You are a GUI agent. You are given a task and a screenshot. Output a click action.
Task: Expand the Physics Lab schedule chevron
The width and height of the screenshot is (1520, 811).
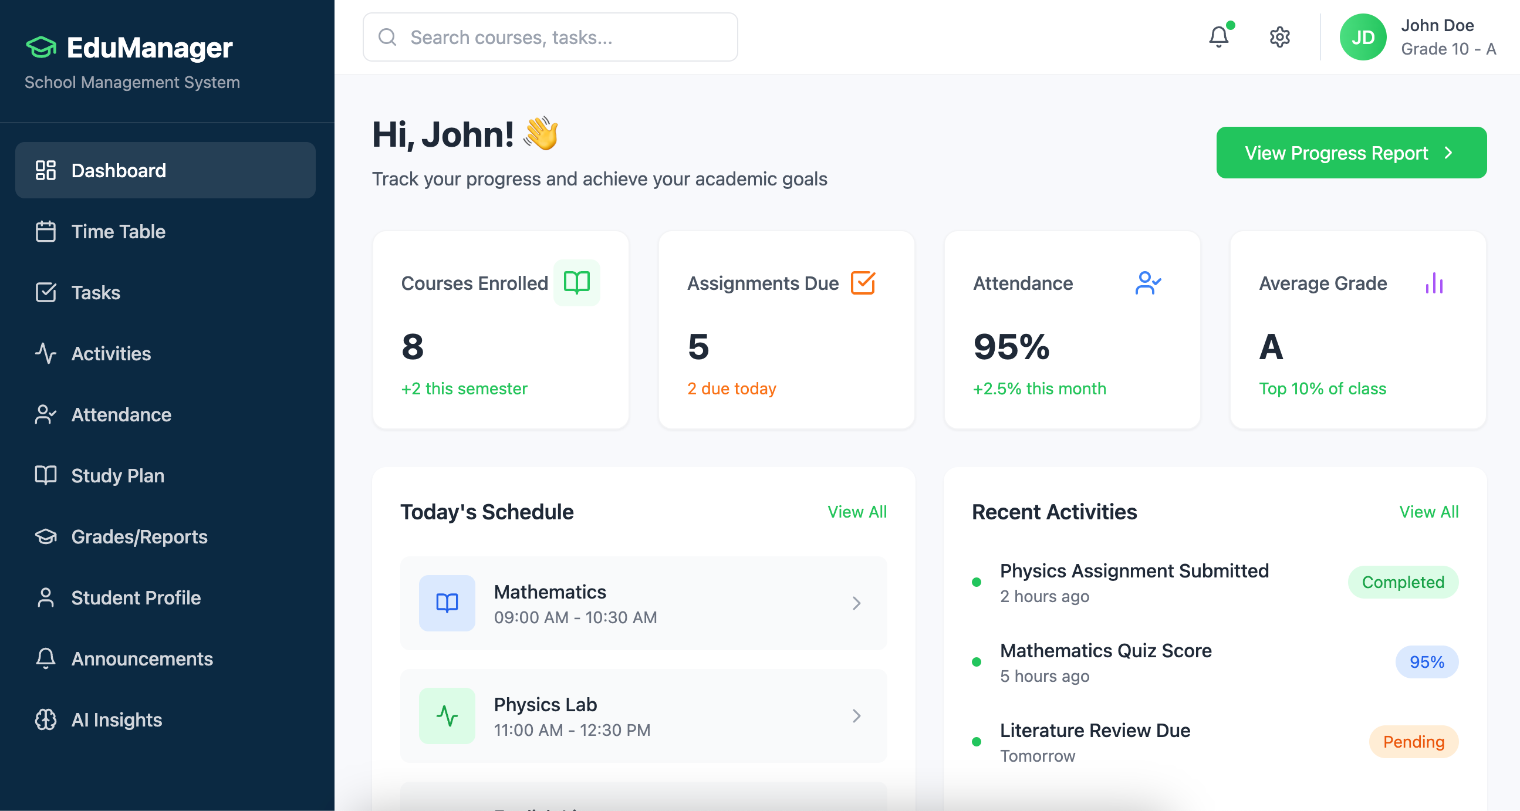[857, 715]
